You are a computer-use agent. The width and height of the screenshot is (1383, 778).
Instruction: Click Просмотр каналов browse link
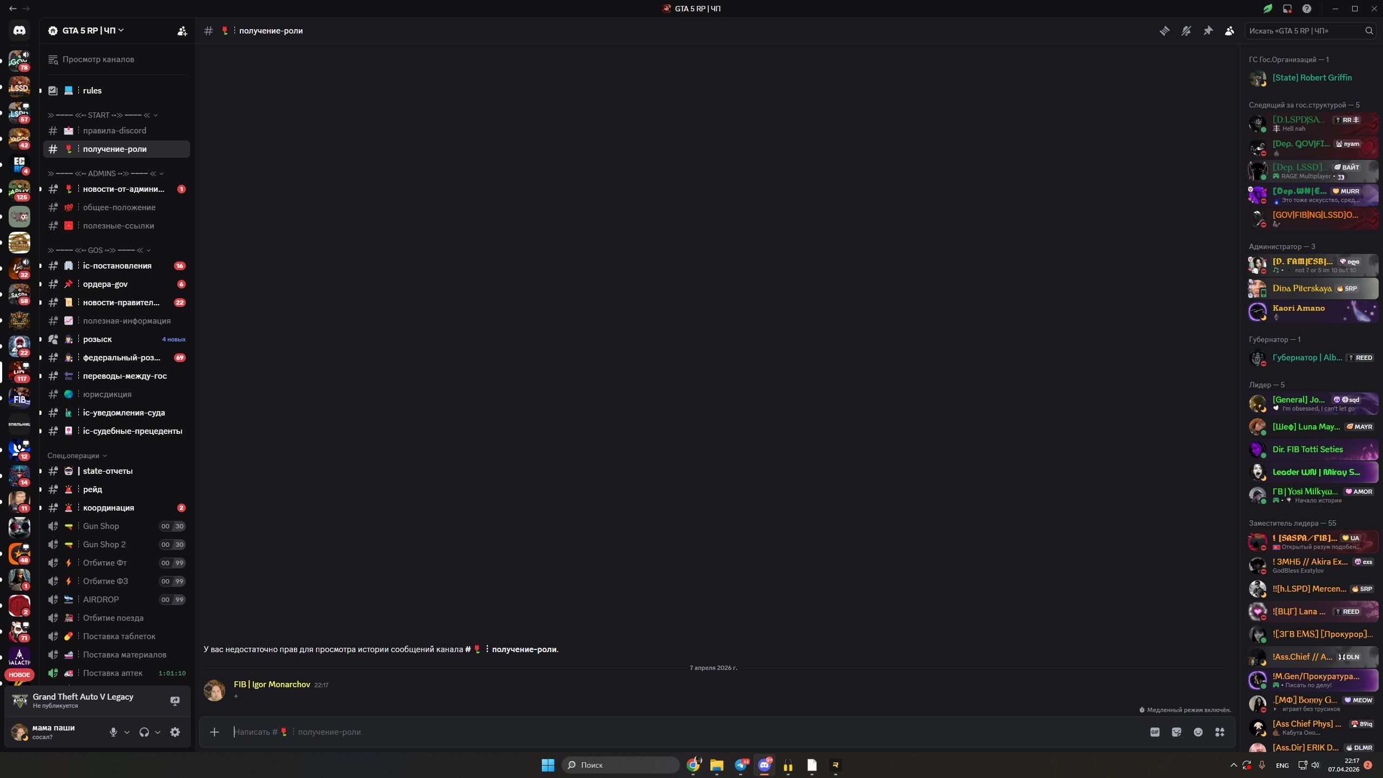(x=98, y=59)
